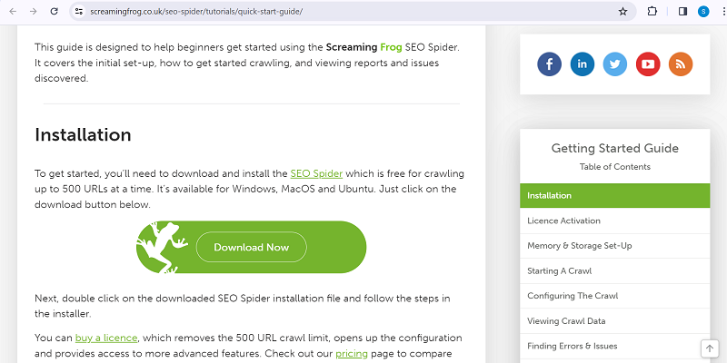
Task: Toggle the browser side panel icon
Action: click(x=682, y=12)
